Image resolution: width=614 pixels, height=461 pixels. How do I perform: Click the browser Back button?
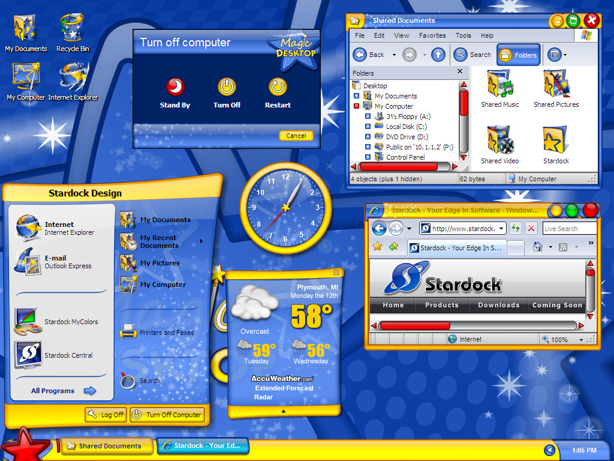(379, 228)
